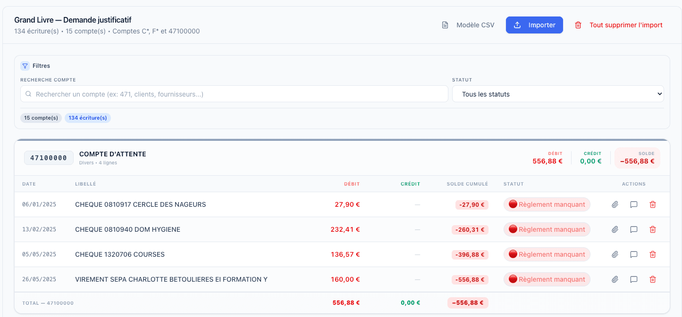Click Tout supprimer l'import
Image resolution: width=682 pixels, height=317 pixels.
(x=618, y=25)
